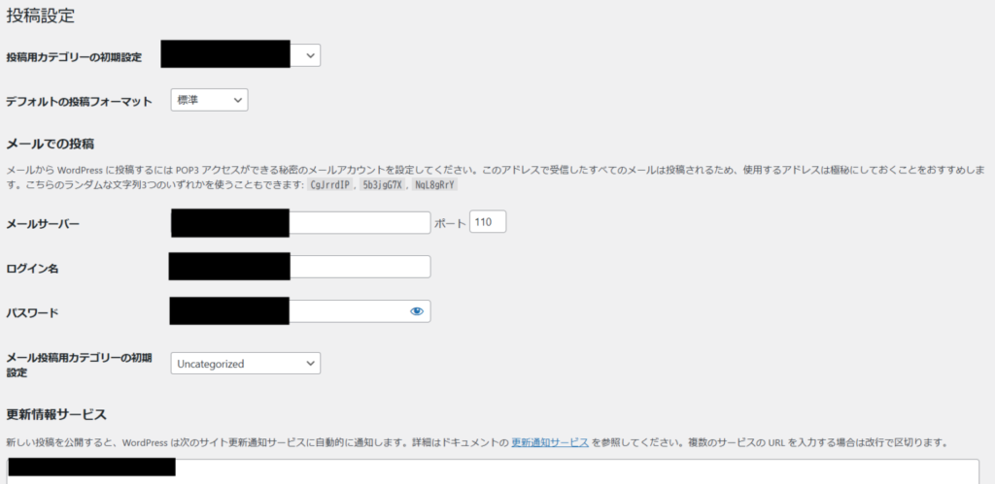Click the random string CgJrrdIP

pyautogui.click(x=328, y=185)
